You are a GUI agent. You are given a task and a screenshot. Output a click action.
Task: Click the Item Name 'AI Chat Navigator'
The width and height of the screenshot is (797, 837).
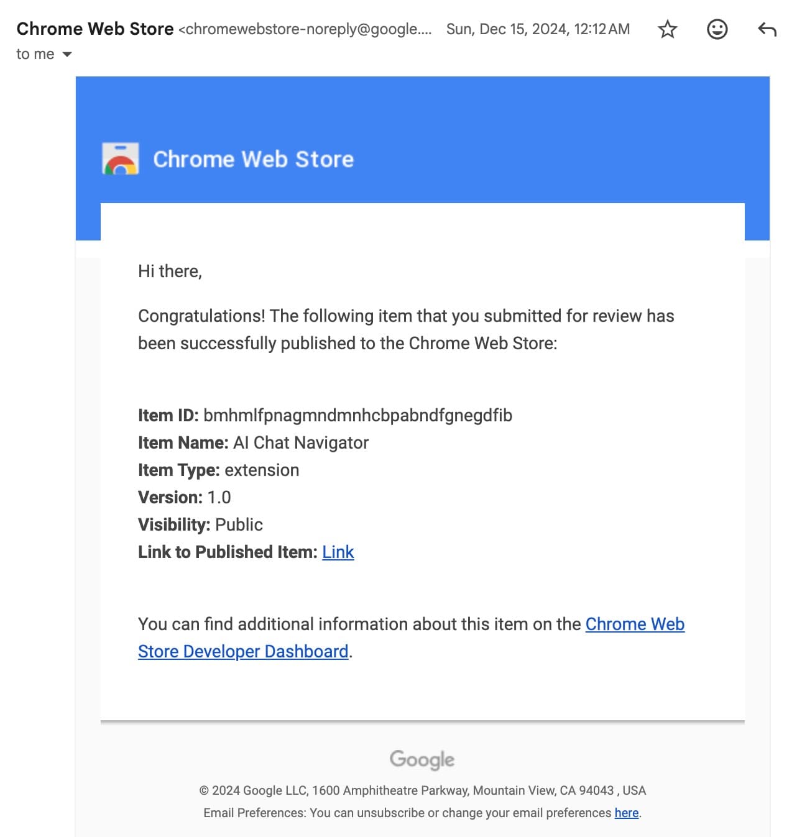301,442
